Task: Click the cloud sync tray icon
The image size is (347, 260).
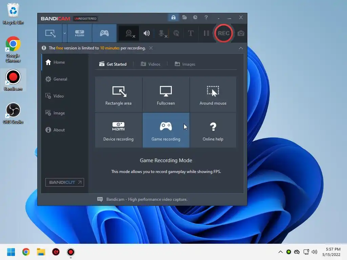Action: pos(297,252)
